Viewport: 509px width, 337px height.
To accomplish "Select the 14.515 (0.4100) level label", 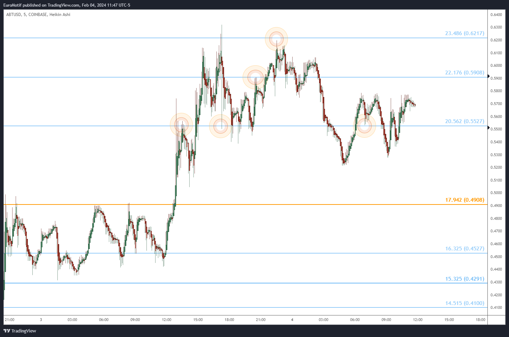I will [464, 303].
